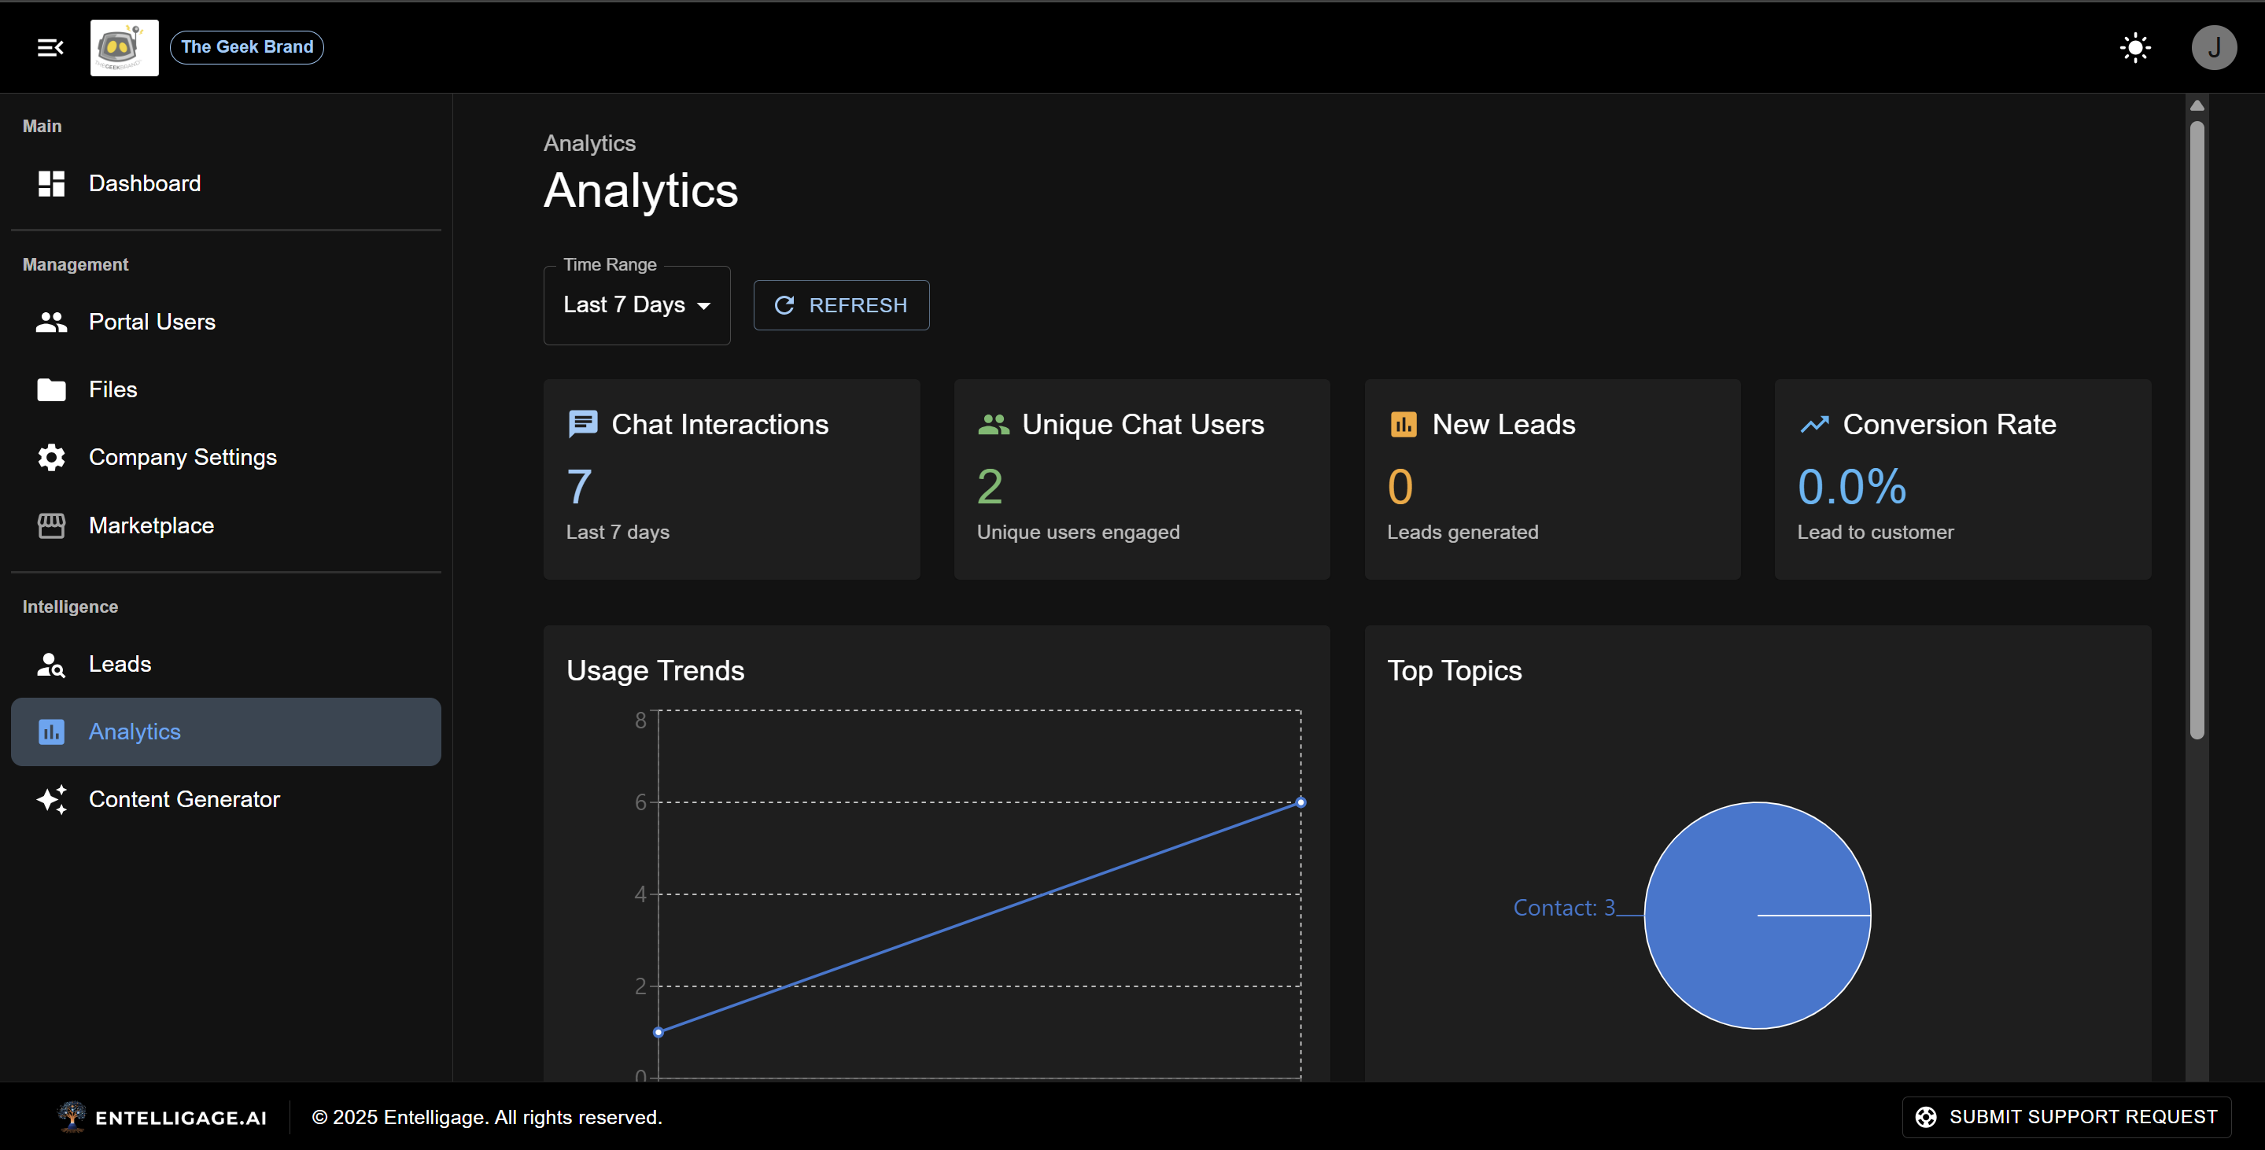The image size is (2265, 1150).
Task: Click the page vertical scrollbar thumb
Action: pos(2197,430)
